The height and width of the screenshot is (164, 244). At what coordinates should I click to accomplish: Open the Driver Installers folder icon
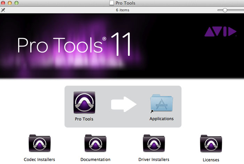tap(154, 143)
